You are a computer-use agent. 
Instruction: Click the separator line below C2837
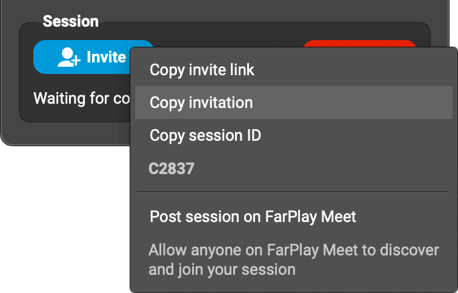click(292, 192)
